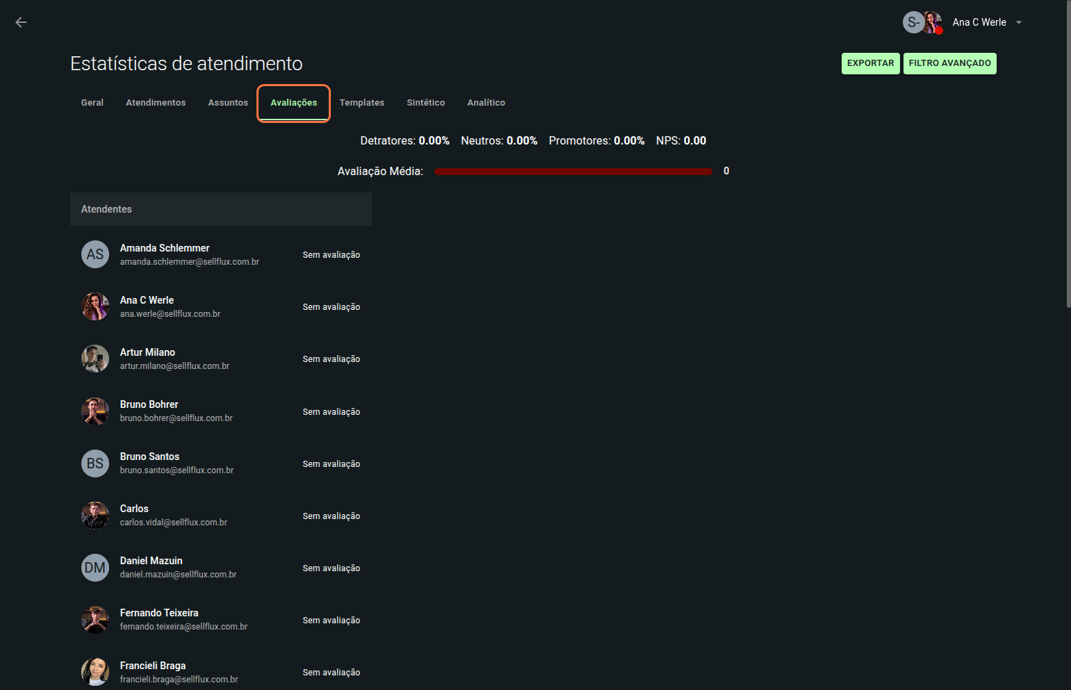Go to the Templates tab
This screenshot has height=690, width=1071.
point(361,103)
